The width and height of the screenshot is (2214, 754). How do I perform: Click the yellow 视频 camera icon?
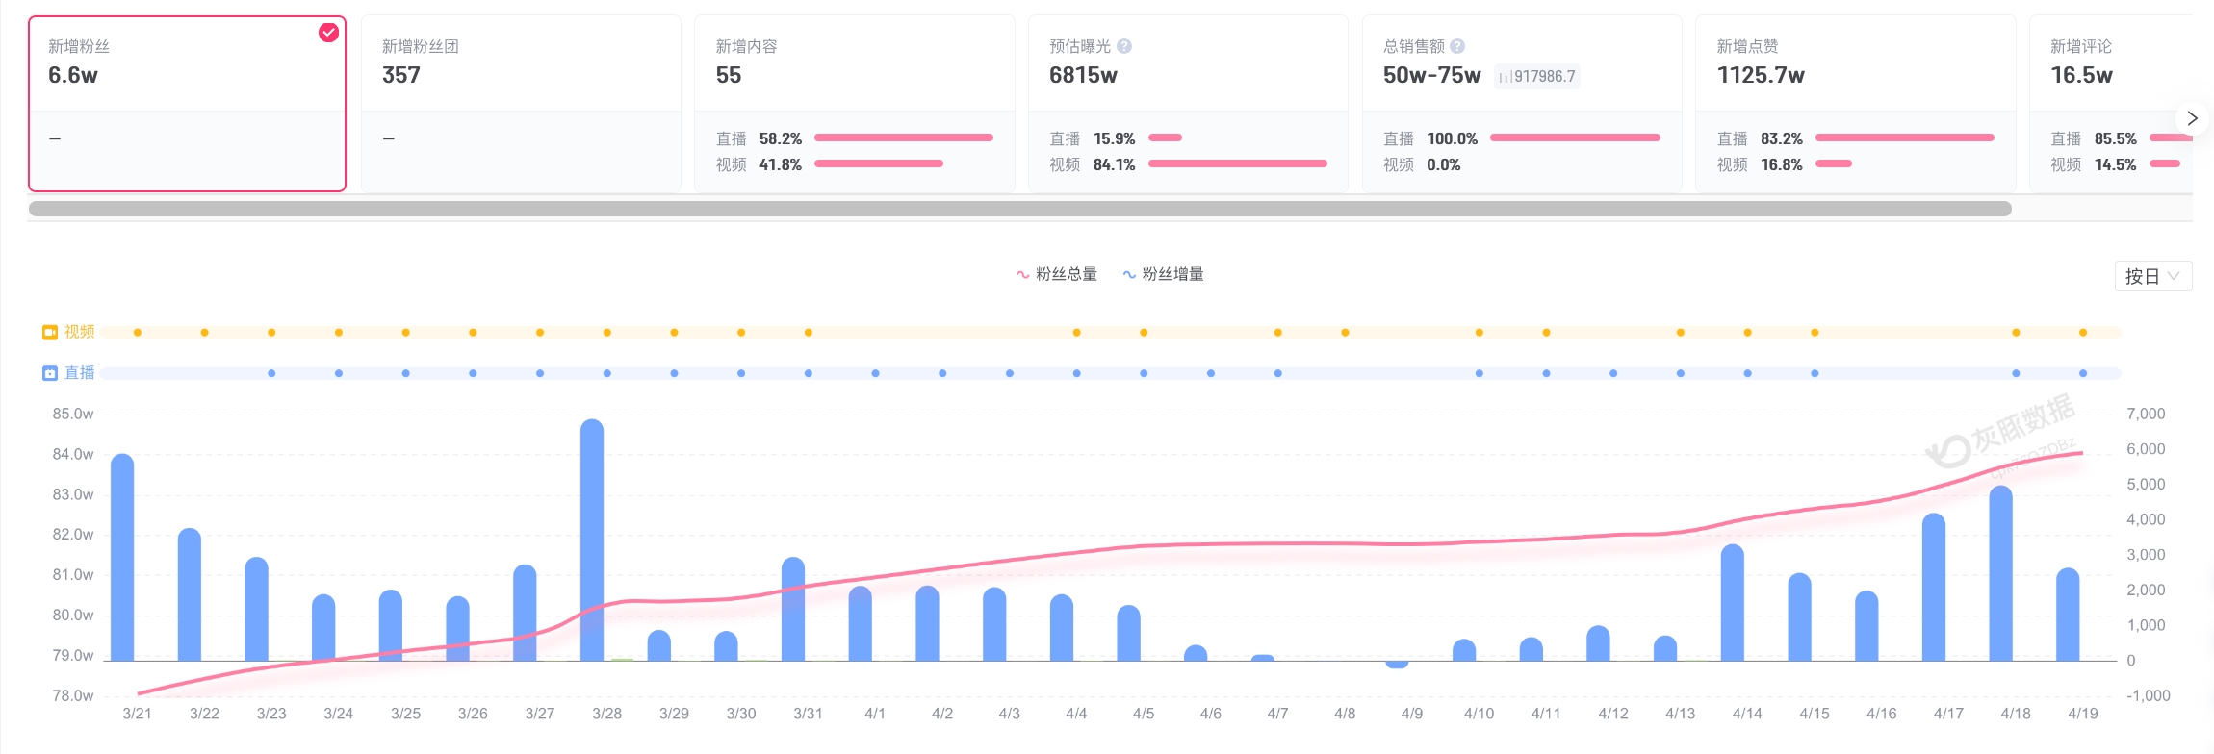[x=50, y=332]
